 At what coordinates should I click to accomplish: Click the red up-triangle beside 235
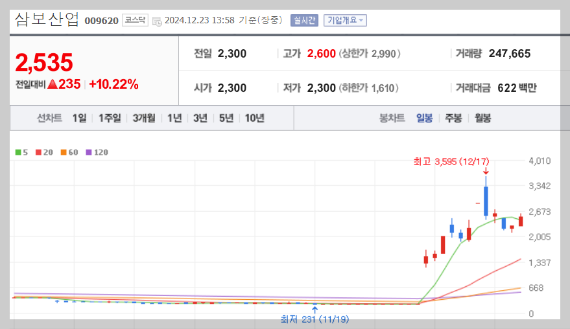coord(53,84)
